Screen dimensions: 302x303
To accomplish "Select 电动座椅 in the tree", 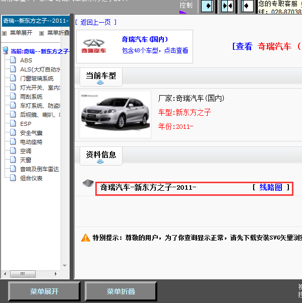I will pos(31,142).
